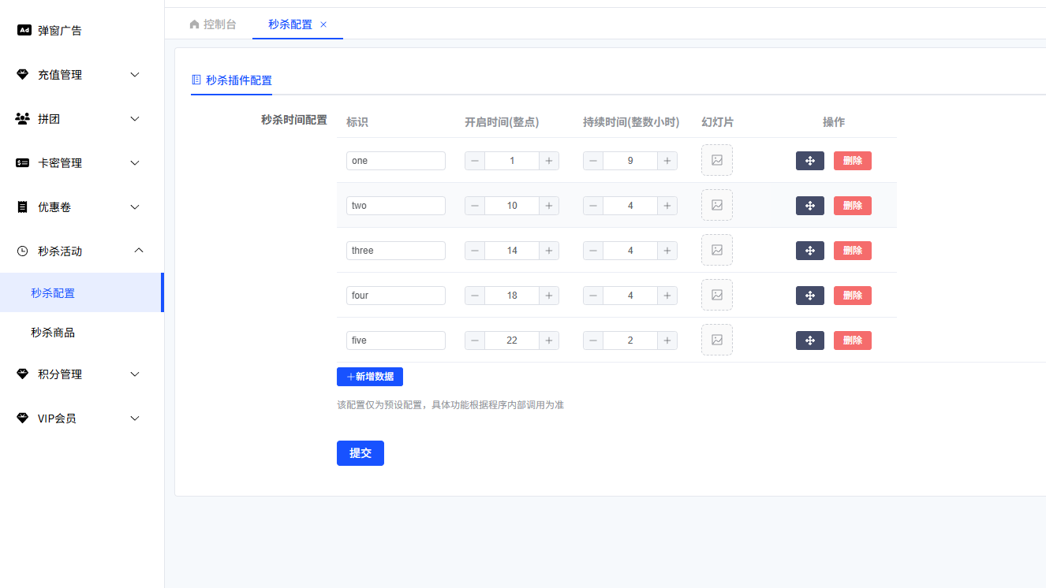Screen dimensions: 1046x588
Task: Open the 秒杀商品 sidebar page
Action: click(x=51, y=332)
